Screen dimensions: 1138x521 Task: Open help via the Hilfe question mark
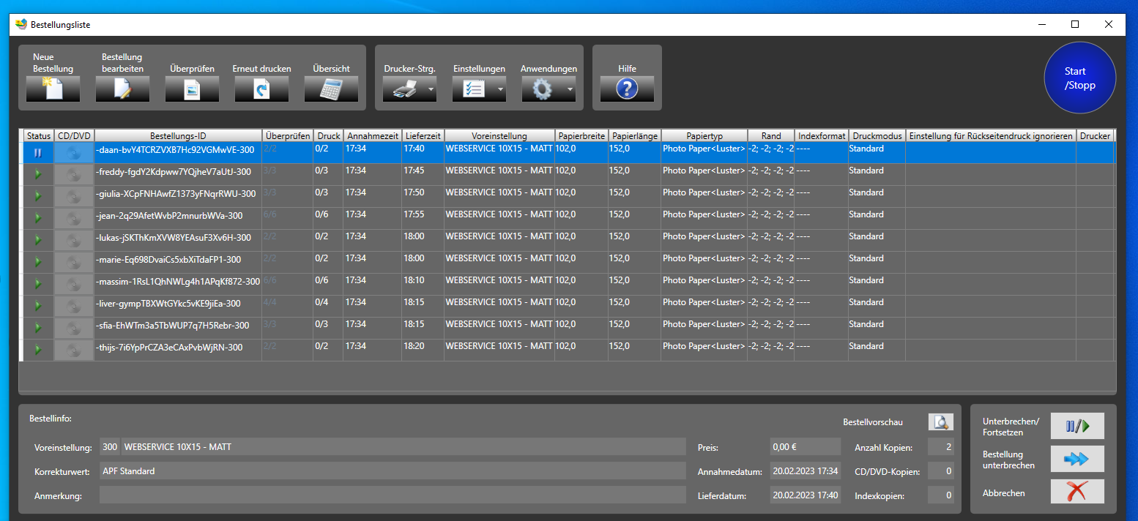627,89
